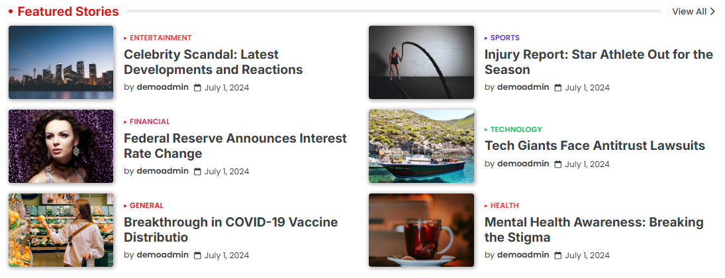This screenshot has height=278, width=725.
Task: Click calendar icon on COVID-19 Vaccine story
Action: point(197,256)
